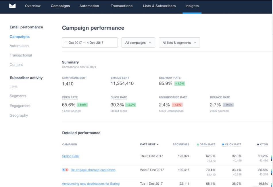273x187 pixels.
Task: Open Announcing new destinations for Spring link
Action: tap(91, 184)
